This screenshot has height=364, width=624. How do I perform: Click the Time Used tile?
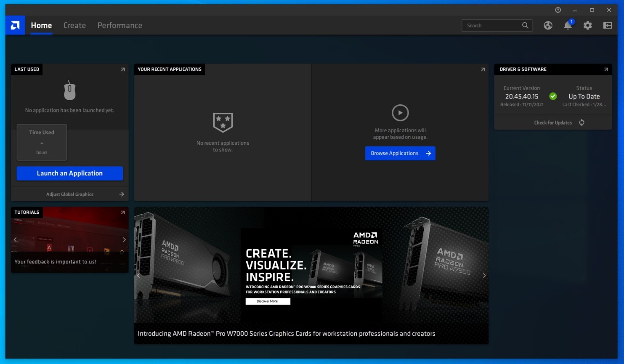(42, 142)
